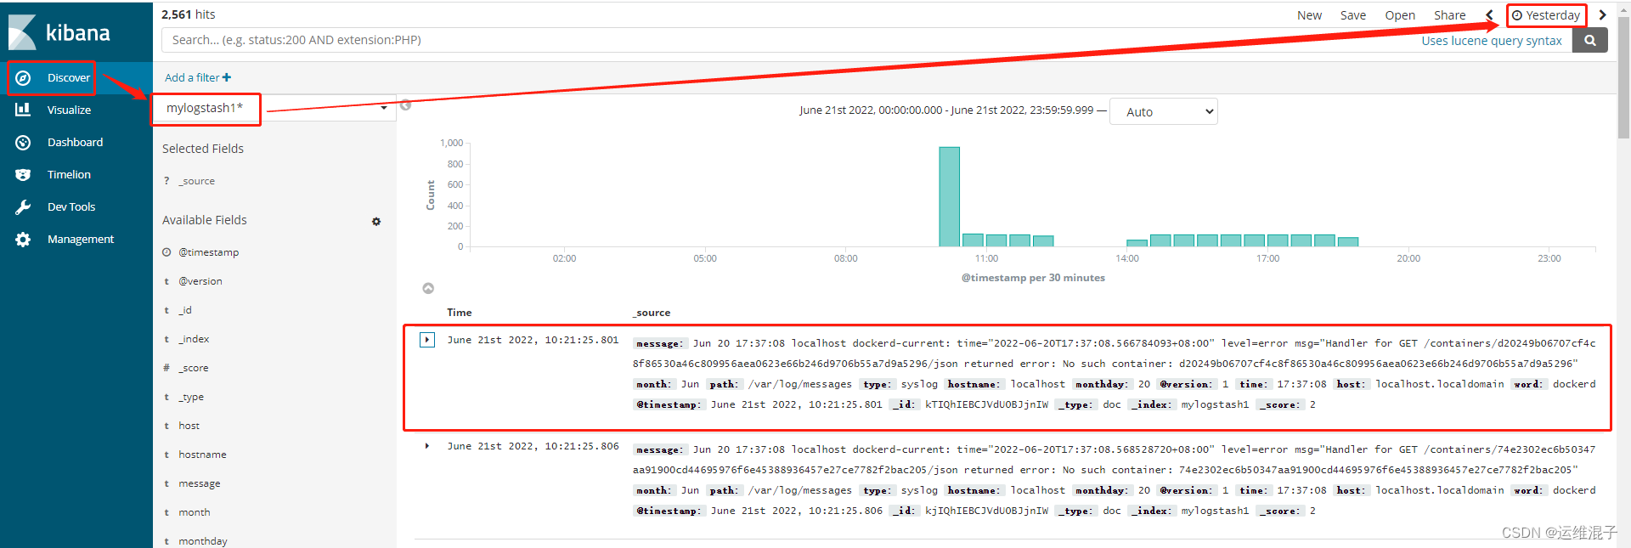Image resolution: width=1631 pixels, height=548 pixels.
Task: Select the message field
Action: 200,483
